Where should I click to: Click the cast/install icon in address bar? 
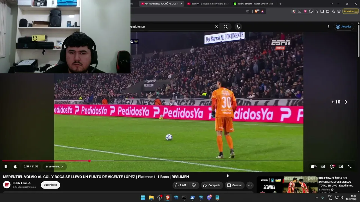pyautogui.click(x=248, y=11)
